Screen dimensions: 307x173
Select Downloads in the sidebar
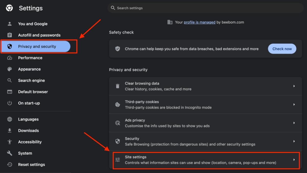pyautogui.click(x=28, y=131)
